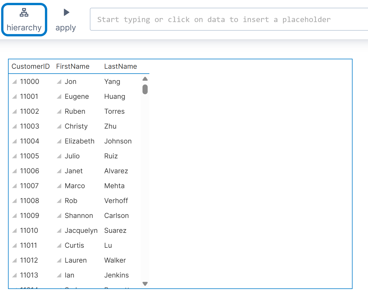Expand the triangle next to CustomerID 11000
Image resolution: width=368 pixels, height=301 pixels.
(x=15, y=82)
